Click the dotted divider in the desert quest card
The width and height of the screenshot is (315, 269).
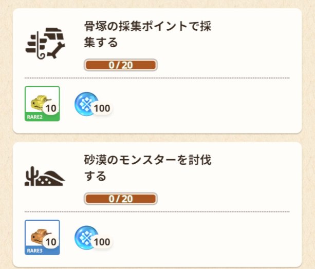[157, 212]
